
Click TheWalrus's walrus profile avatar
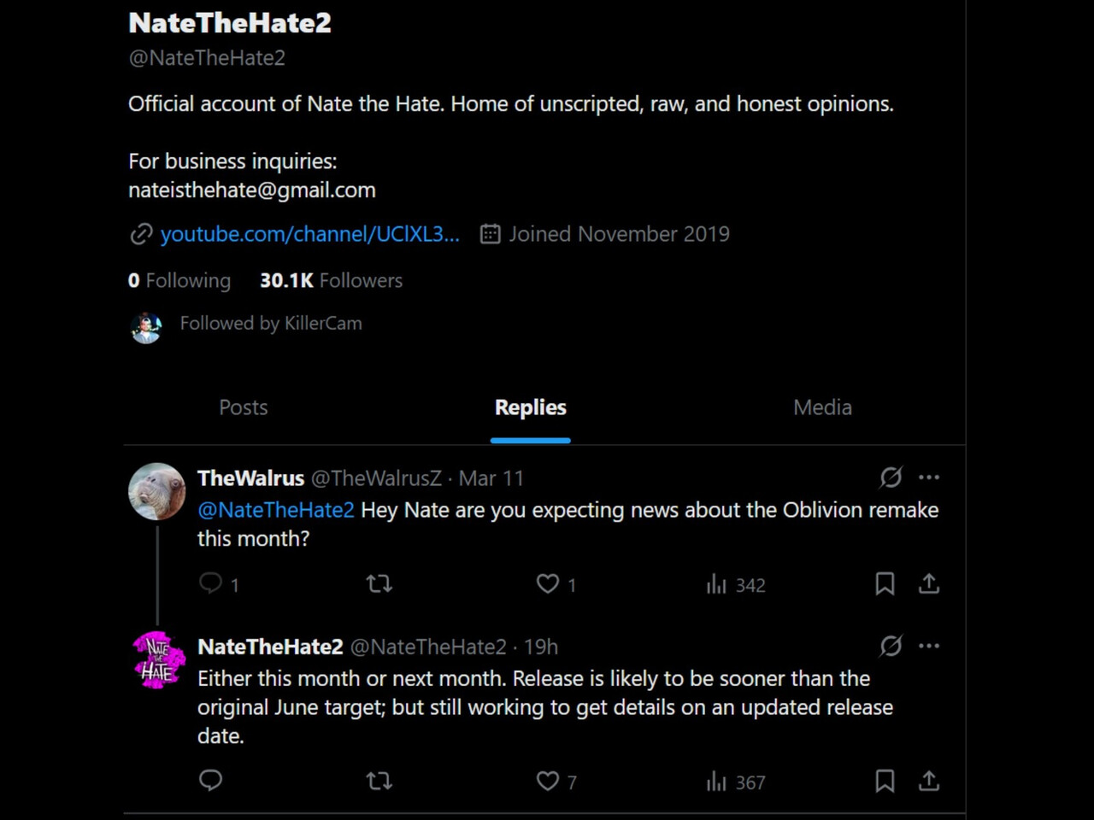click(156, 491)
